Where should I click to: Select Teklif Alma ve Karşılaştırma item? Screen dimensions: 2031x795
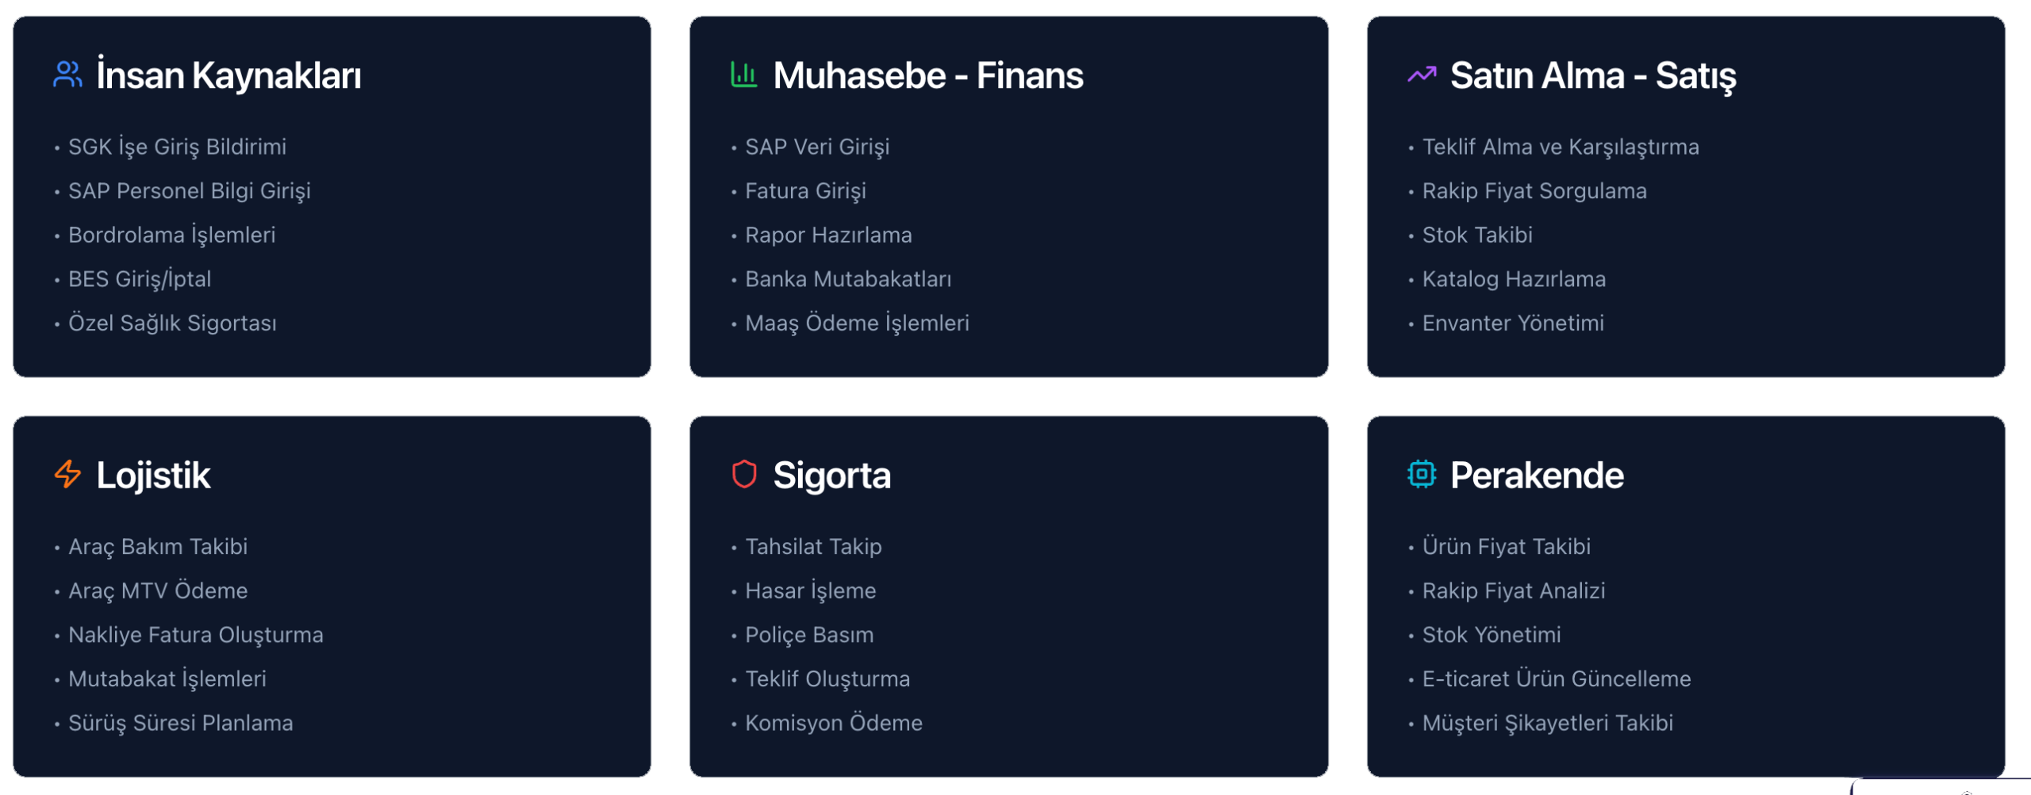click(x=1560, y=147)
